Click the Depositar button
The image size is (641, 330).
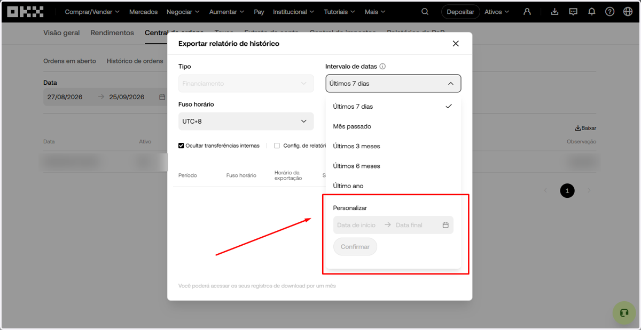coord(460,12)
